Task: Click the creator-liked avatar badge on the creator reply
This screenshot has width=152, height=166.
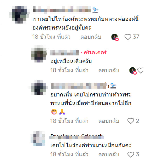Action: pos(133,71)
